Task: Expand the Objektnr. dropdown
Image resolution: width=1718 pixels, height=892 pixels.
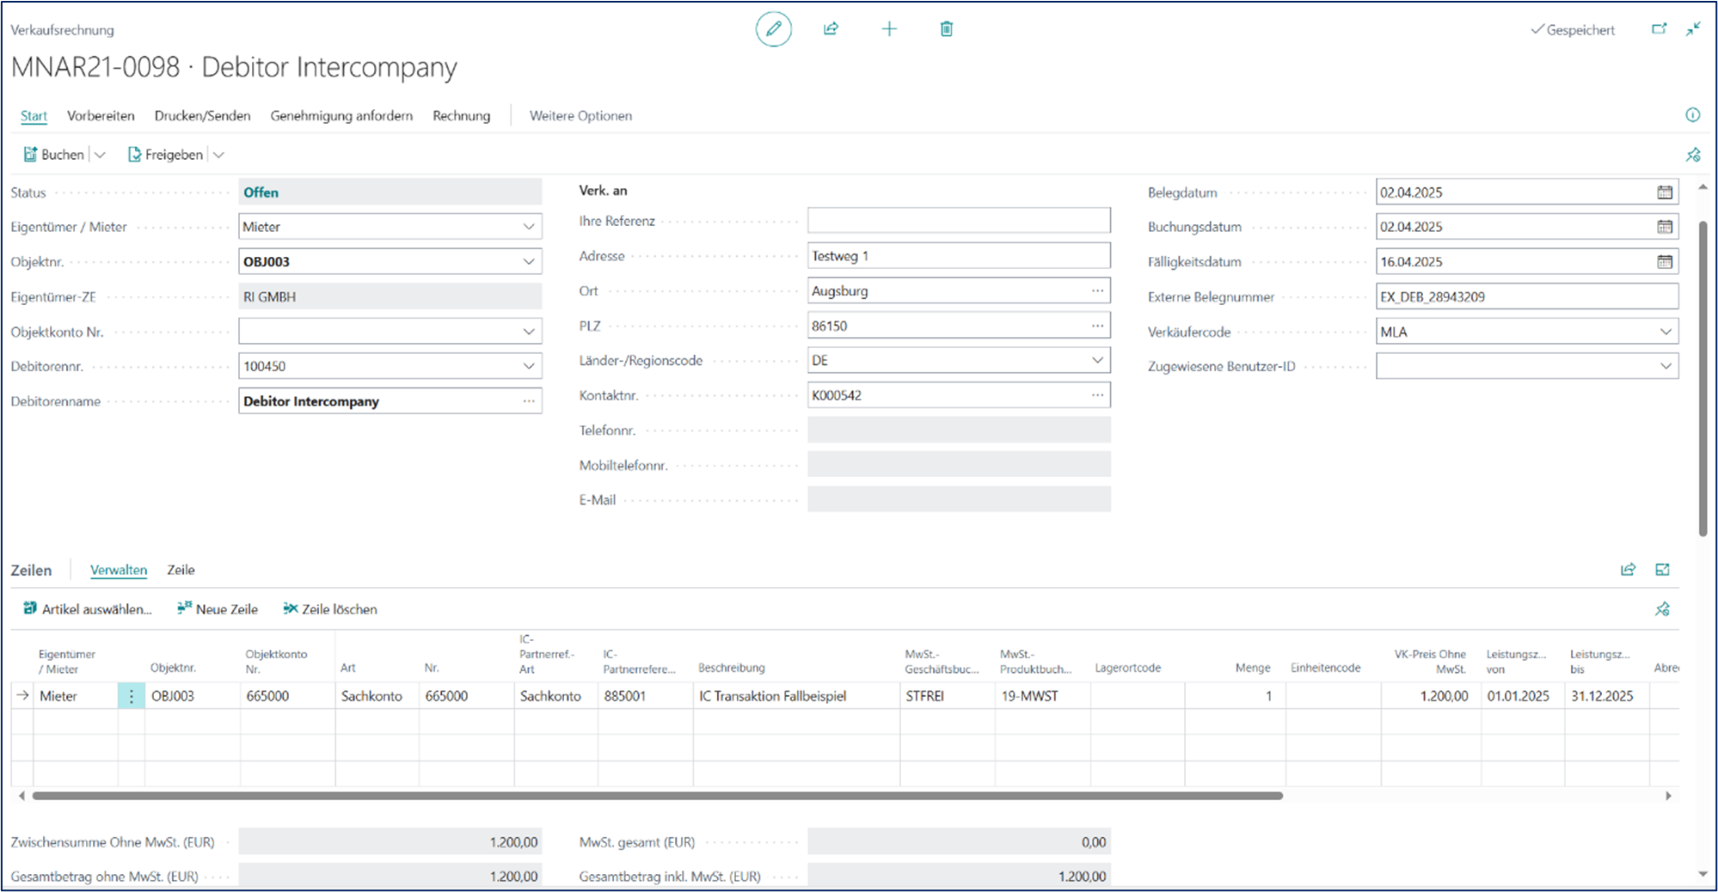Action: [x=529, y=262]
